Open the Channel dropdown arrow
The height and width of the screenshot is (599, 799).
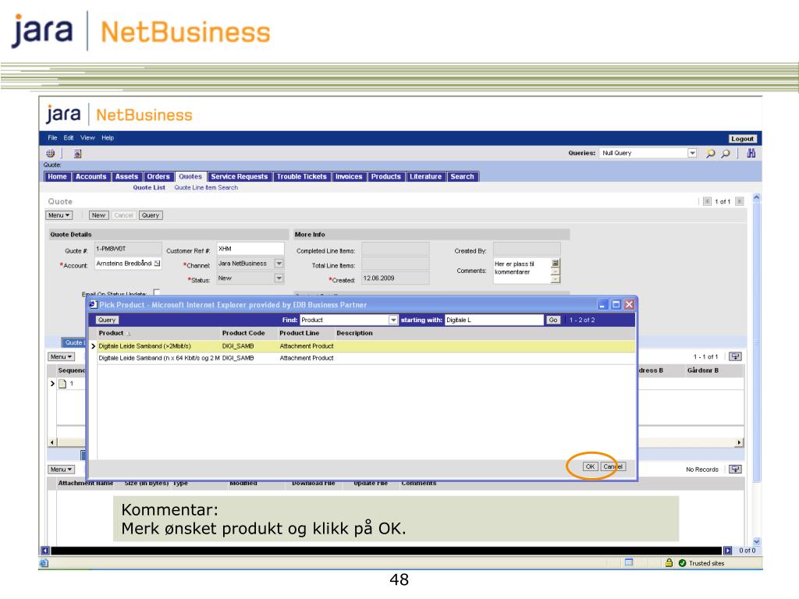coord(279,264)
